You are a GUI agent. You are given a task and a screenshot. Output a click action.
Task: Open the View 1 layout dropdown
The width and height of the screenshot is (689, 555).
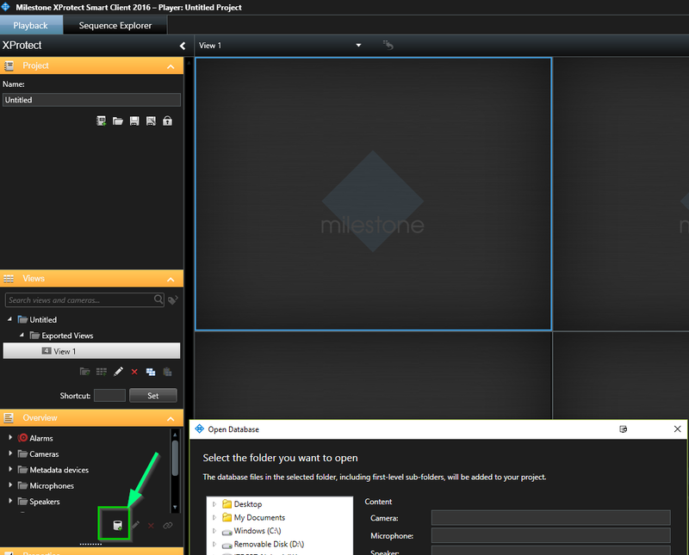click(358, 44)
